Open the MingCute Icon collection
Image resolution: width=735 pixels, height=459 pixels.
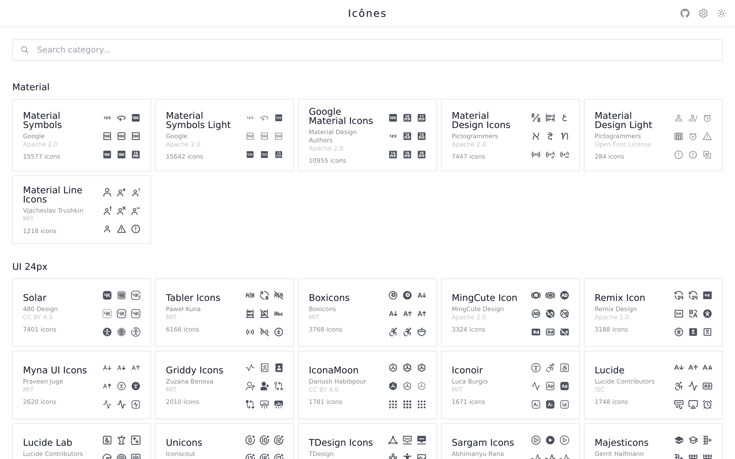coord(510,313)
